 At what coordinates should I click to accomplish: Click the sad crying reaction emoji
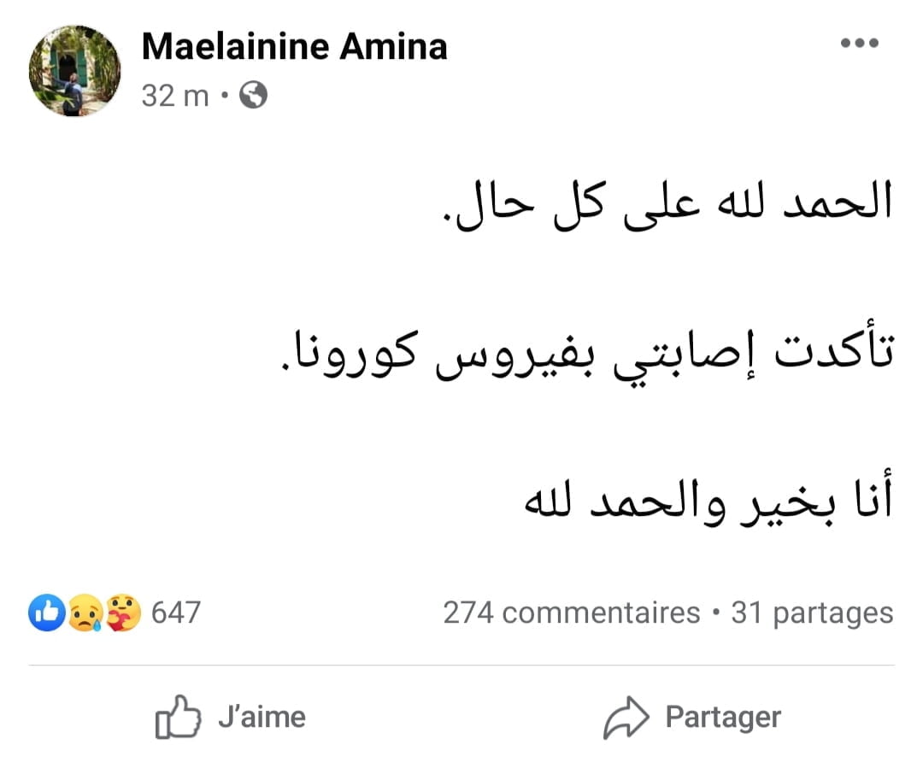coord(85,613)
